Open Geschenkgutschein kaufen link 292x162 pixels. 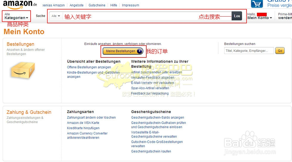[x=151, y=151]
